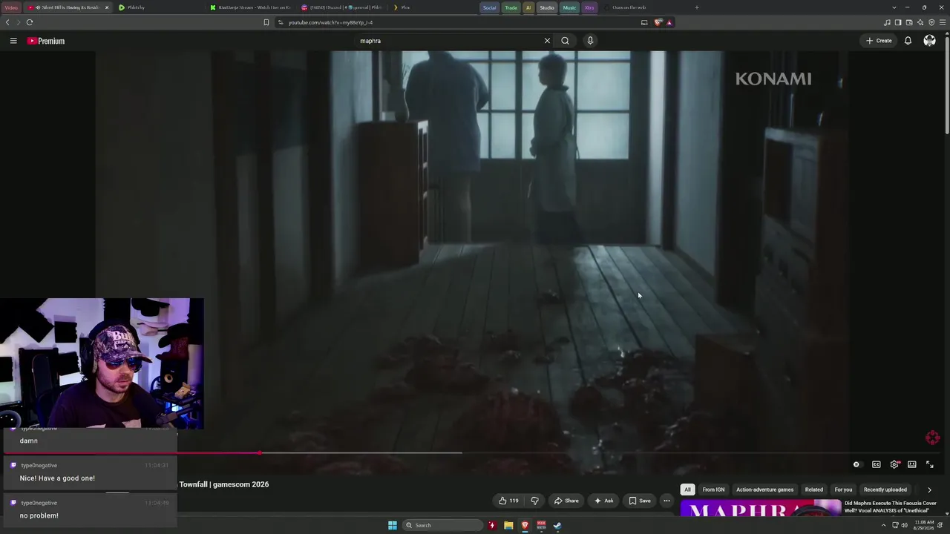Open the Maphra recommended video thumbnail
Screen dimensions: 950x534
(x=761, y=509)
